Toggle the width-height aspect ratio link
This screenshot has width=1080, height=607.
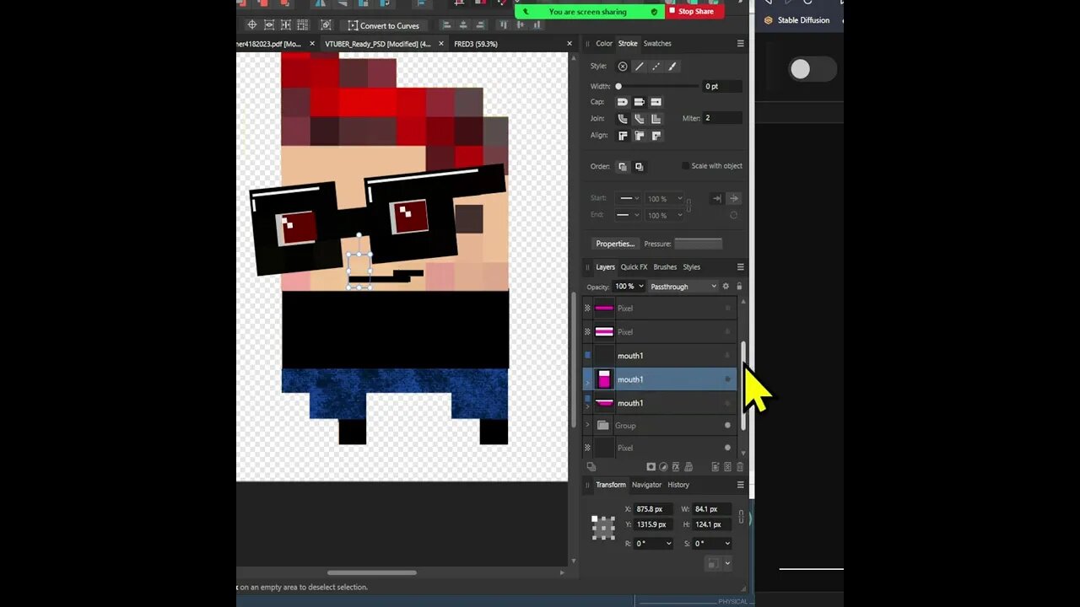(742, 517)
